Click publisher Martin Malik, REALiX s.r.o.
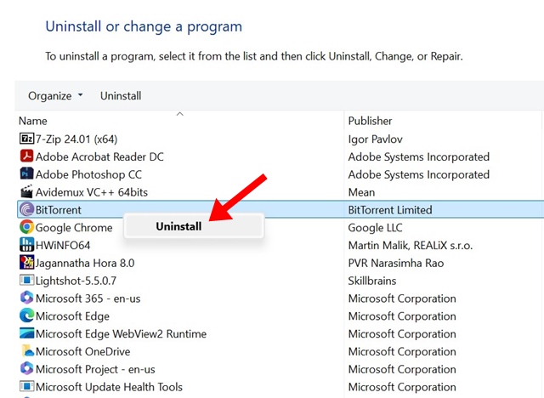 coord(410,245)
